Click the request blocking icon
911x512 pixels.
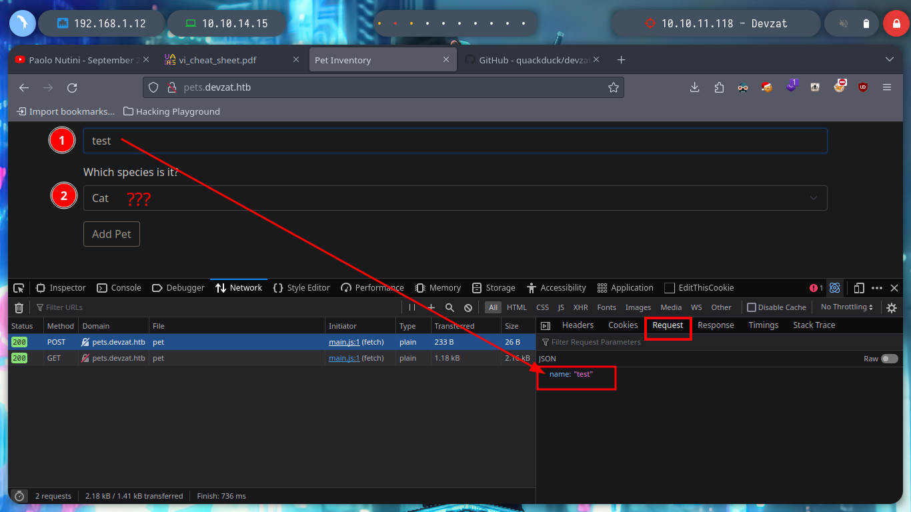point(468,307)
